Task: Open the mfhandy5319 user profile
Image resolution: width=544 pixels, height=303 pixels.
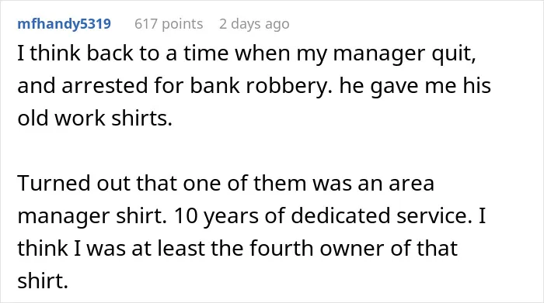Action: tap(65, 24)
